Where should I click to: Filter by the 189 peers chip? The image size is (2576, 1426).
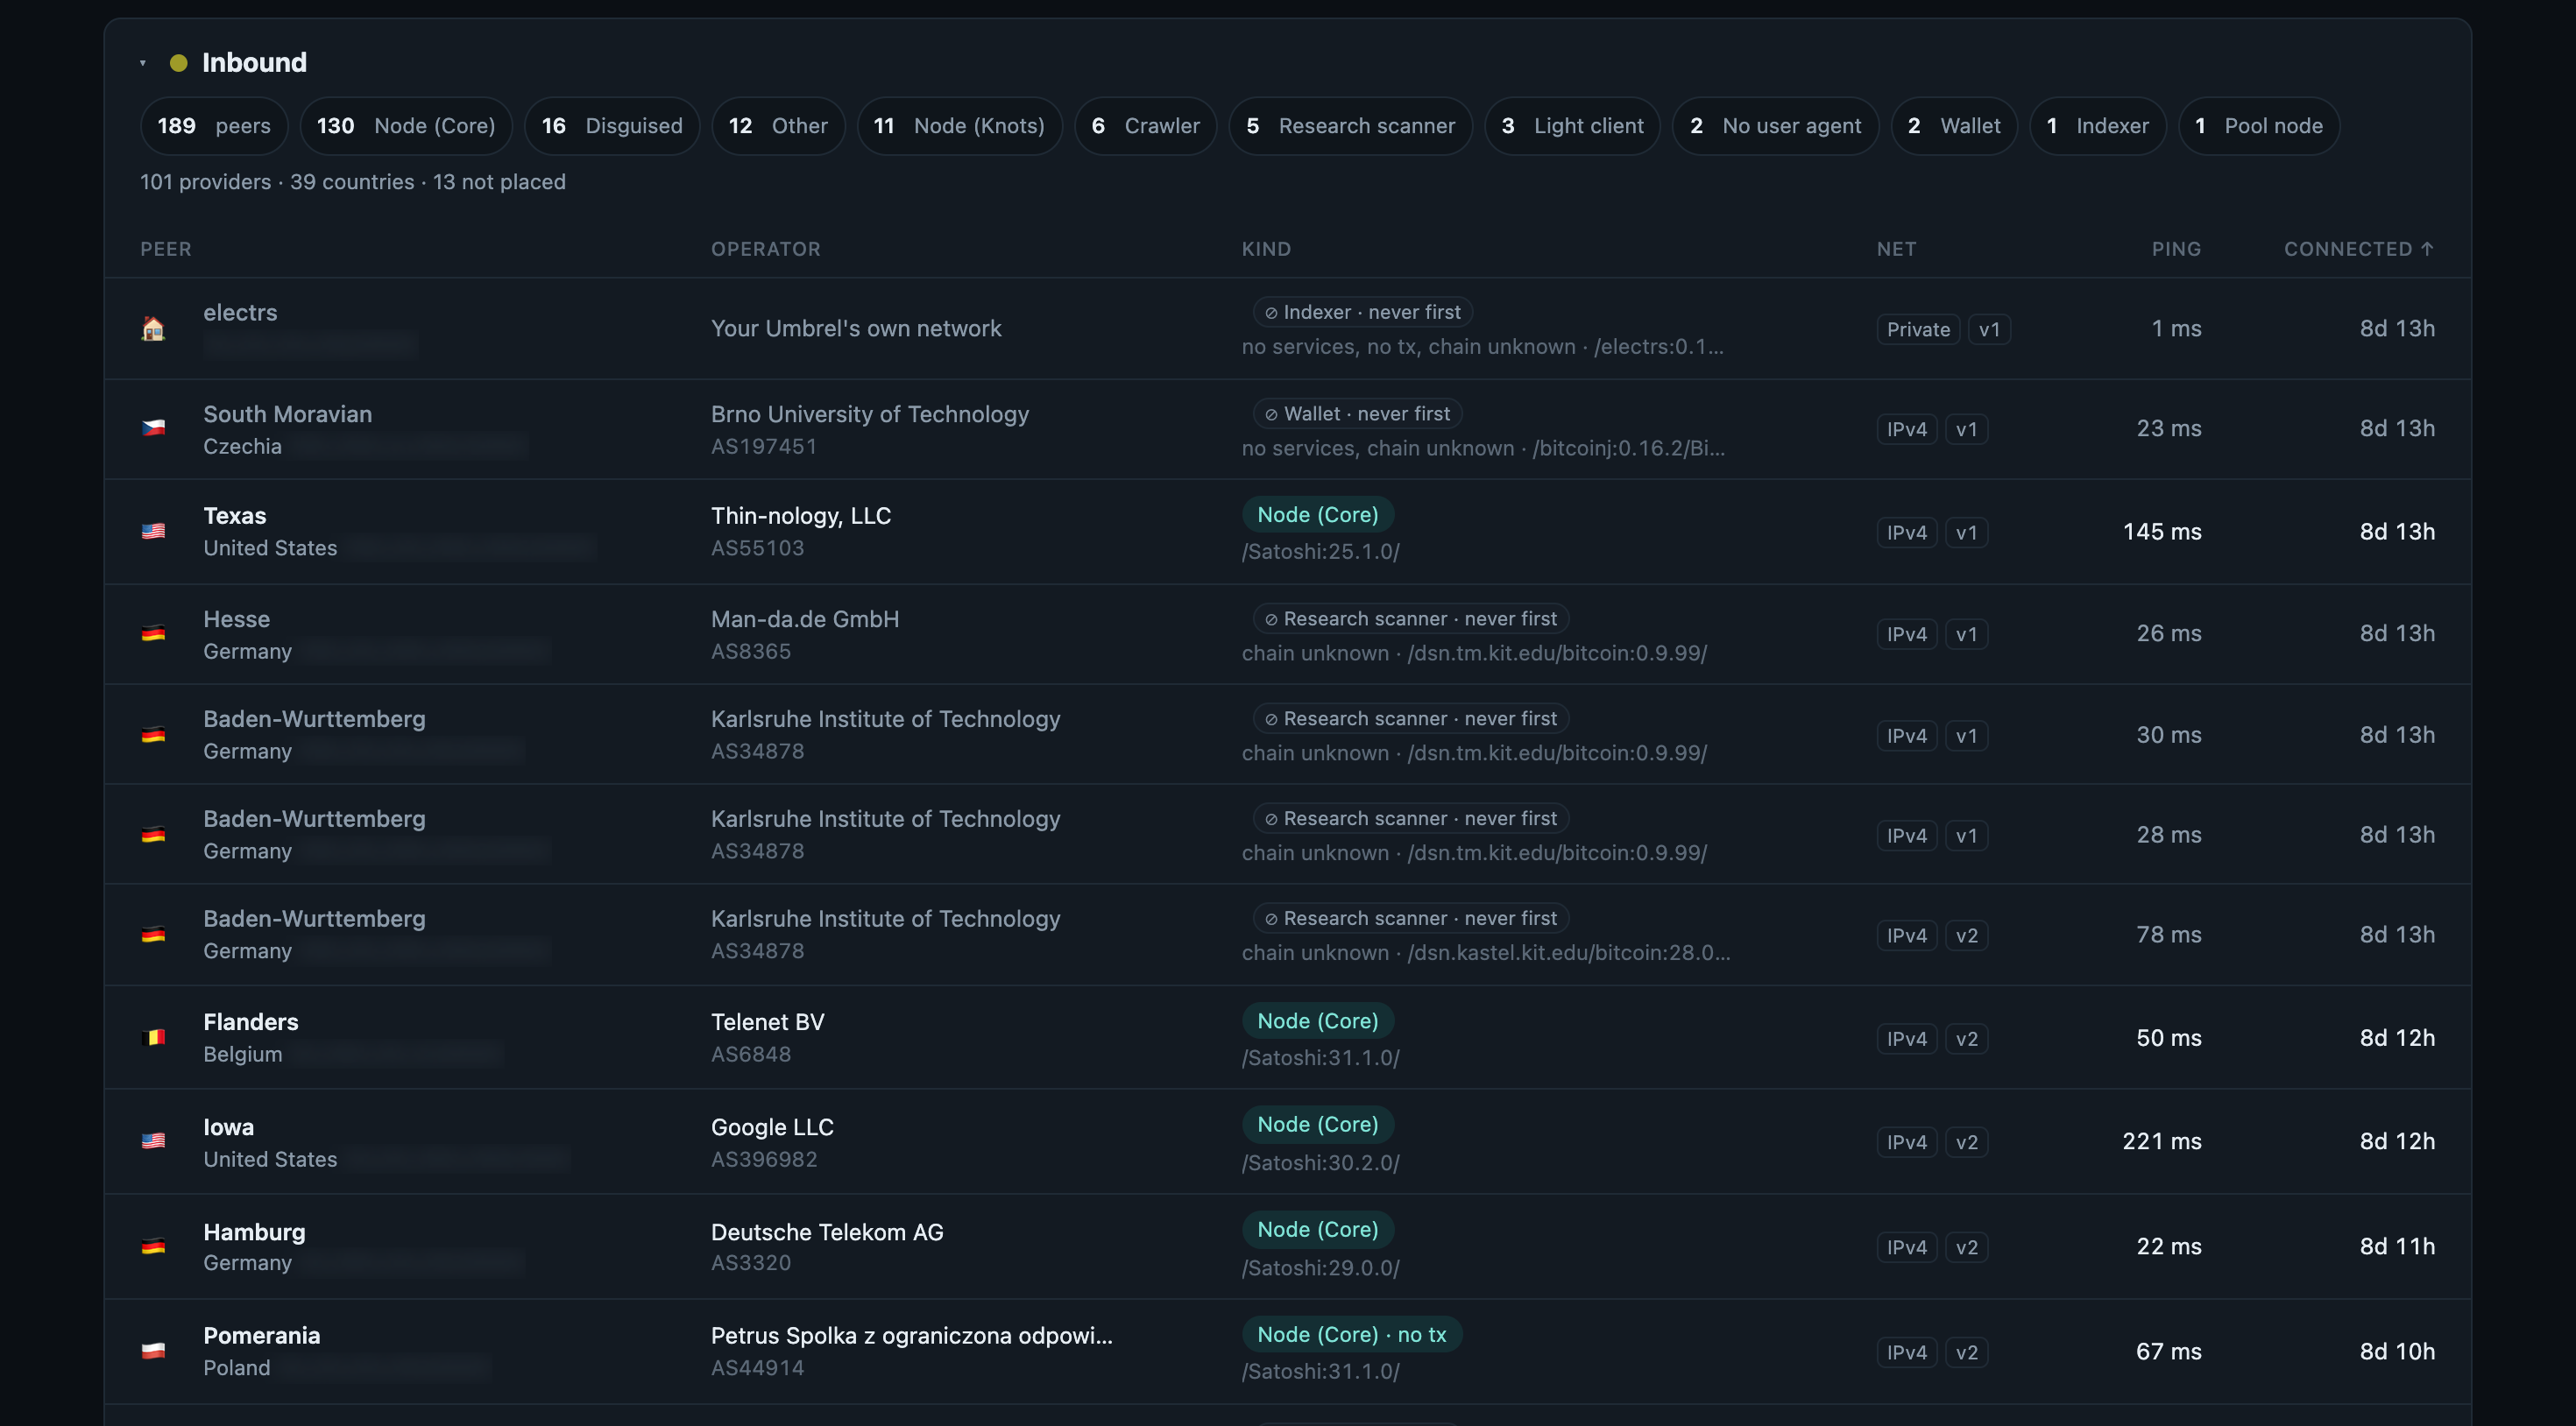click(x=214, y=126)
